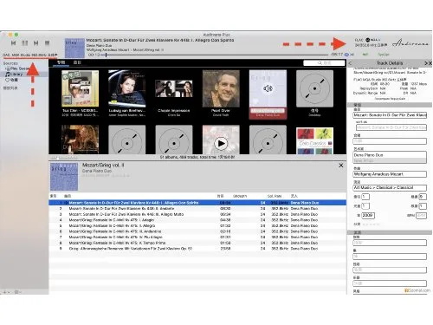Image resolution: width=433 pixels, height=325 pixels.
Task: Close the Mozart/Grieg album track panel
Action: click(x=341, y=166)
